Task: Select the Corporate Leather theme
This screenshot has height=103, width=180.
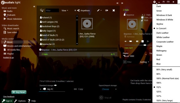Action: point(165,42)
